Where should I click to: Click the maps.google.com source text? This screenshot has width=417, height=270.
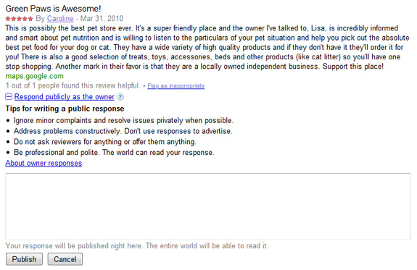coord(35,76)
